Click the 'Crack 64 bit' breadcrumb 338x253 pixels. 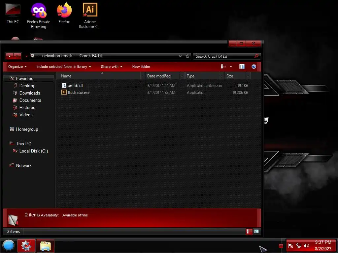pos(91,56)
